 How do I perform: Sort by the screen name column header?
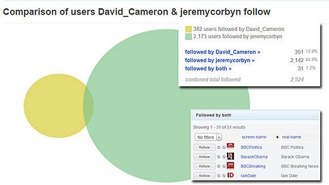point(254,137)
